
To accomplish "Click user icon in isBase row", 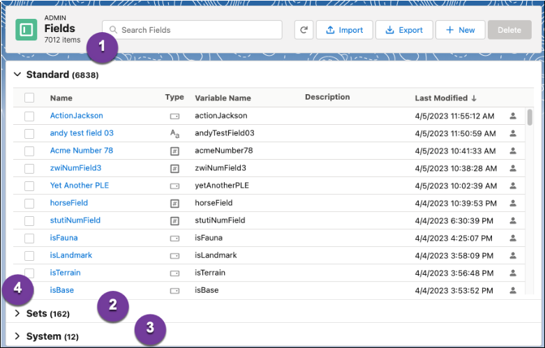I will click(x=513, y=290).
